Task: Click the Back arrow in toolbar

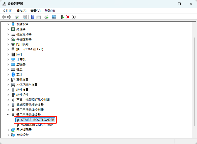Action: [4, 17]
